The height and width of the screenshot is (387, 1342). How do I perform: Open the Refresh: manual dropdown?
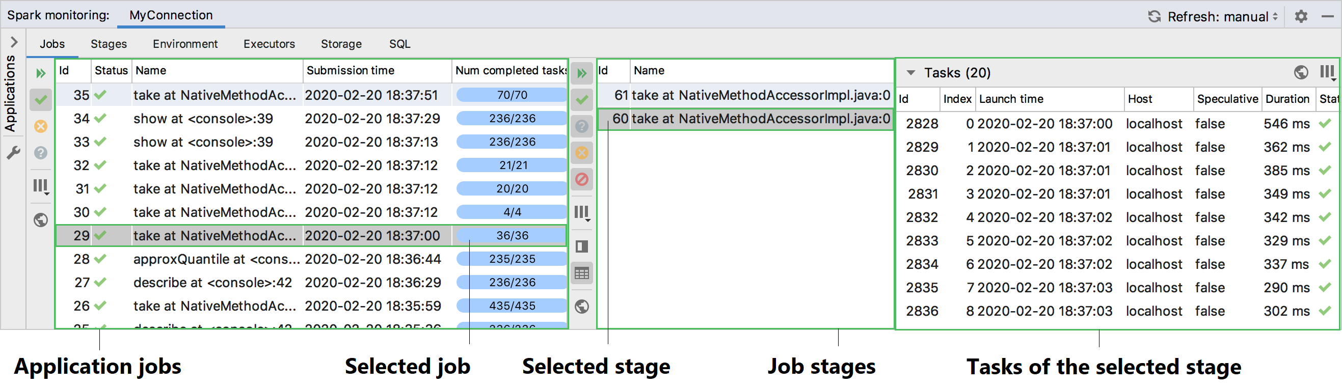click(x=1222, y=17)
